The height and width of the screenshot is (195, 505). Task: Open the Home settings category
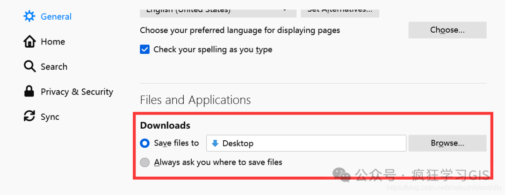(53, 42)
